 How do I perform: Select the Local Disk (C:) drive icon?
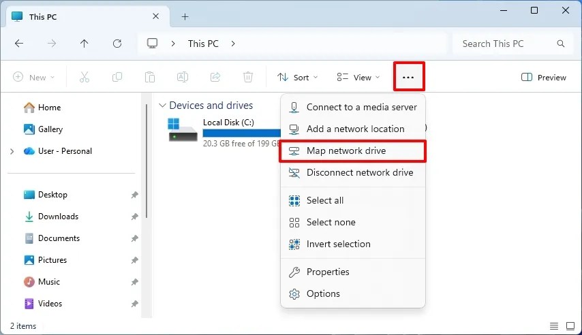(x=182, y=130)
